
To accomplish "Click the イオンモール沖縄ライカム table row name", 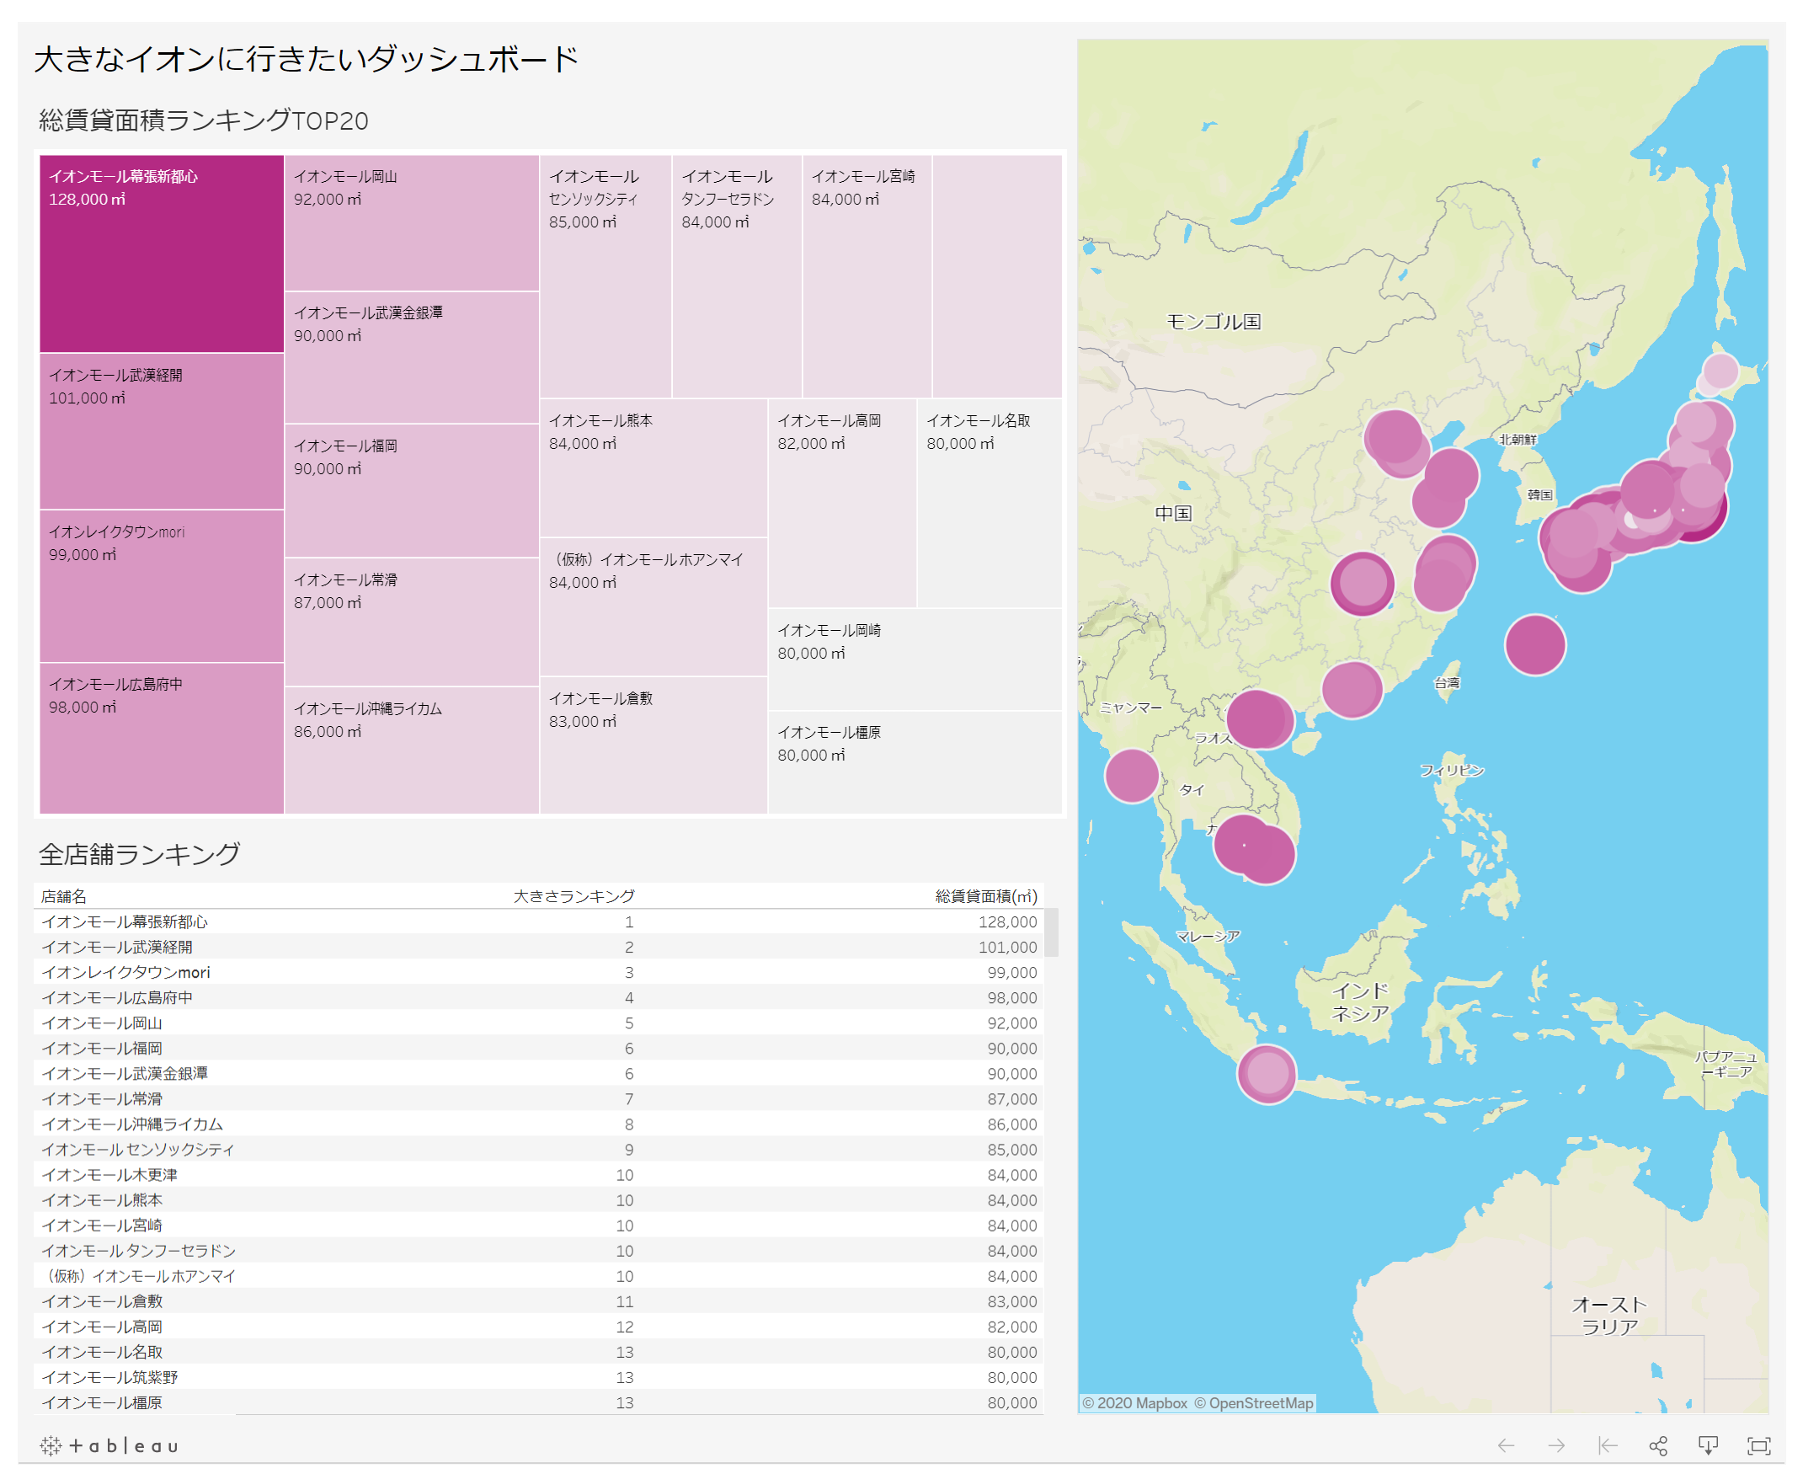I will (x=131, y=1125).
